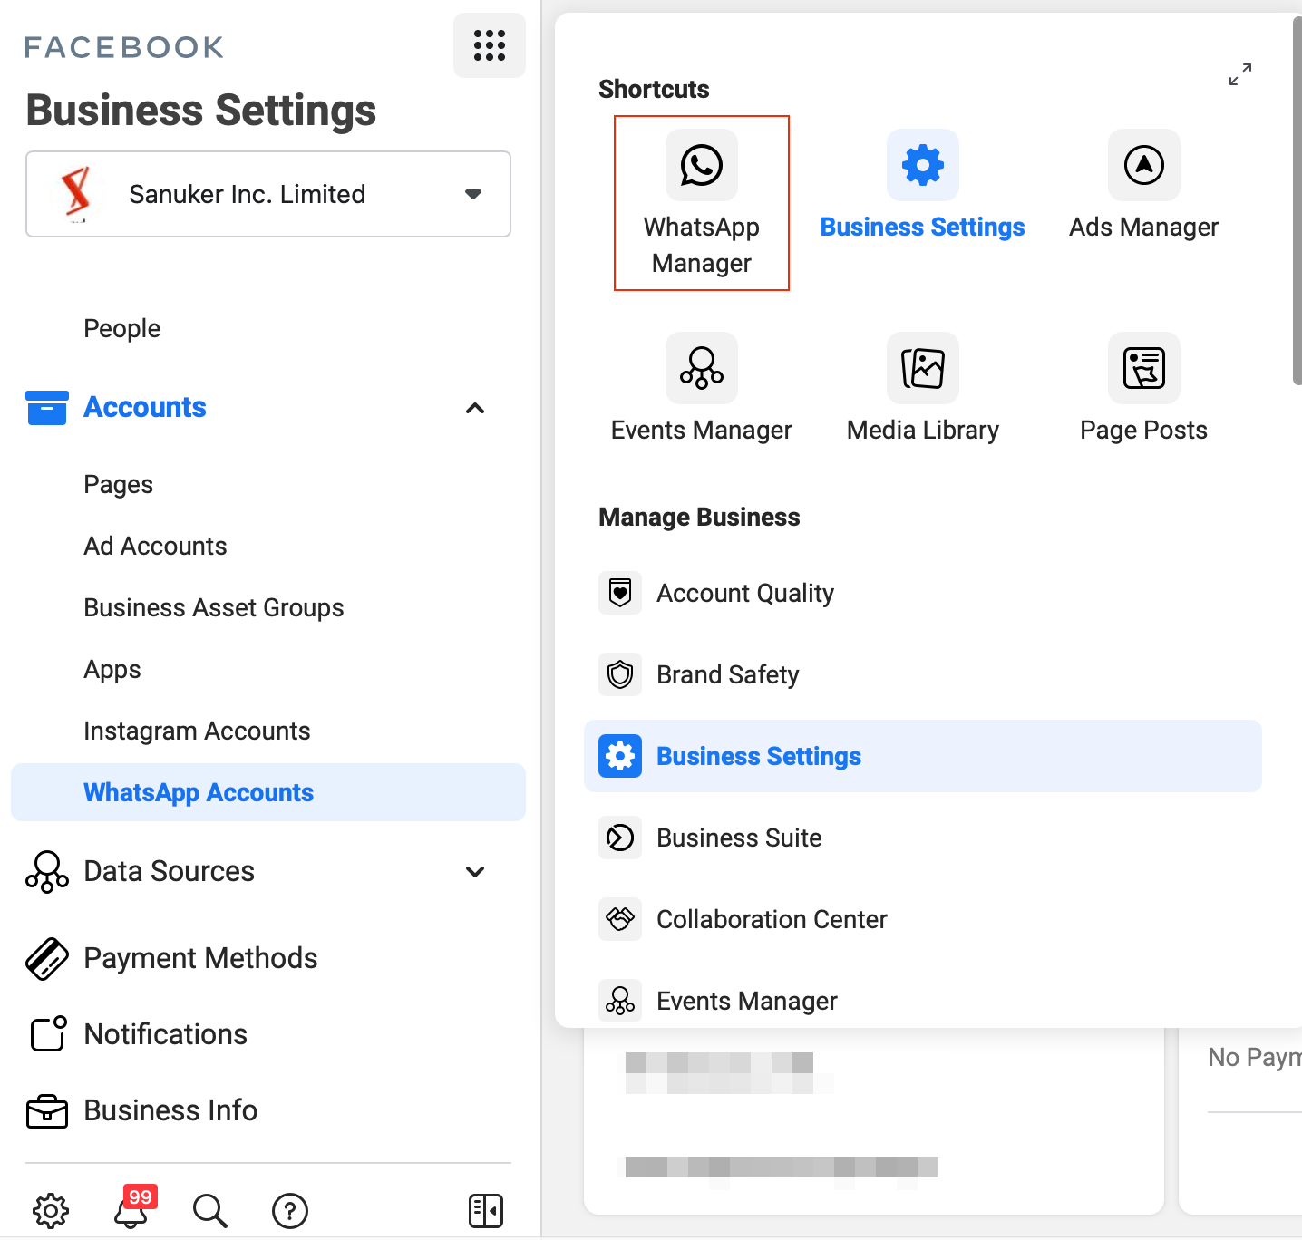This screenshot has height=1240, width=1302.
Task: Select People in the sidebar
Action: (122, 328)
